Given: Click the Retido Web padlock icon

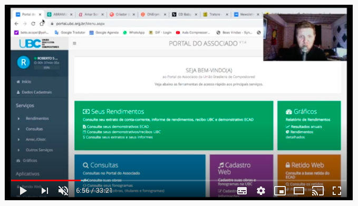Looking at the screenshot, I should [x=288, y=165].
